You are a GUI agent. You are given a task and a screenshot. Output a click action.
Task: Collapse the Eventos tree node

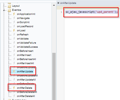pos(4,10)
